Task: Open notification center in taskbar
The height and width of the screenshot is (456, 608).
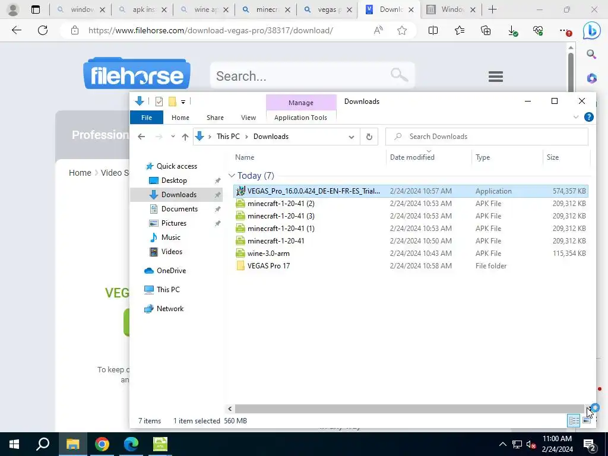Action: point(590,444)
